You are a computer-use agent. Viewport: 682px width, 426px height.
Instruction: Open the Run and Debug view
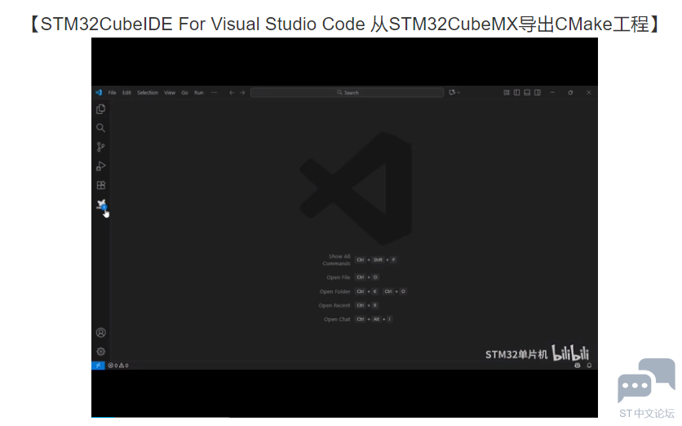(100, 166)
